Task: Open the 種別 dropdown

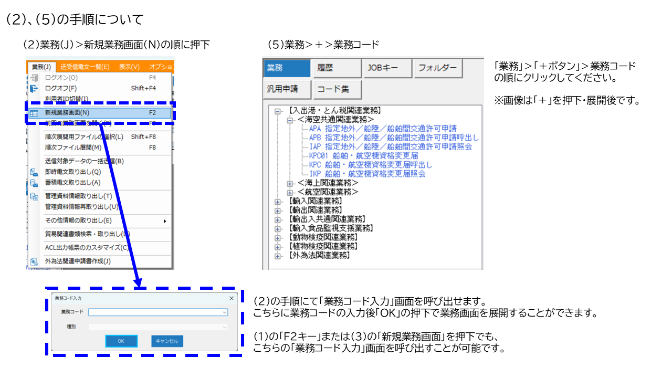Action: (226, 327)
